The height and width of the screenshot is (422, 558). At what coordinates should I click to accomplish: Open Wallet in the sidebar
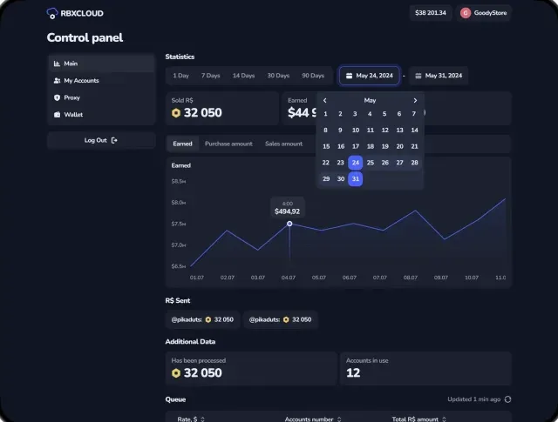pos(101,115)
